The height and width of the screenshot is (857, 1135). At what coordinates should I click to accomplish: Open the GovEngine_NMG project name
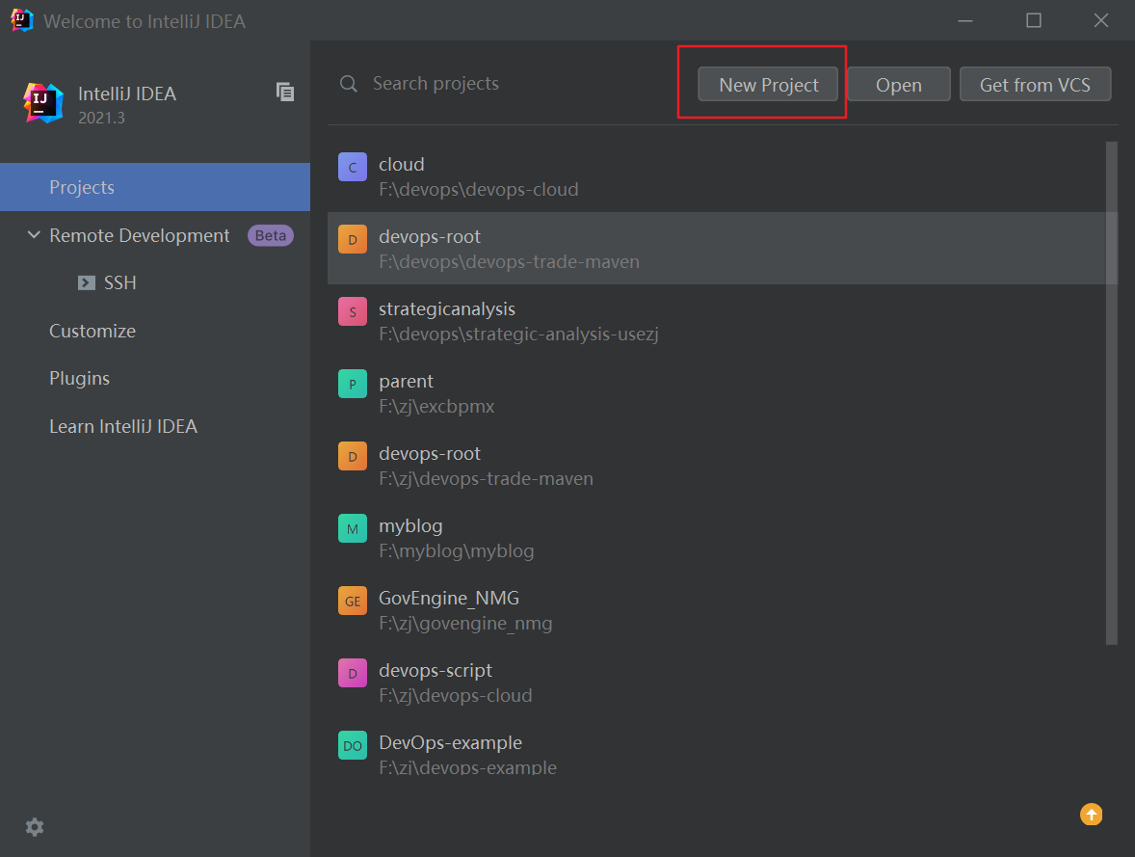click(x=449, y=599)
